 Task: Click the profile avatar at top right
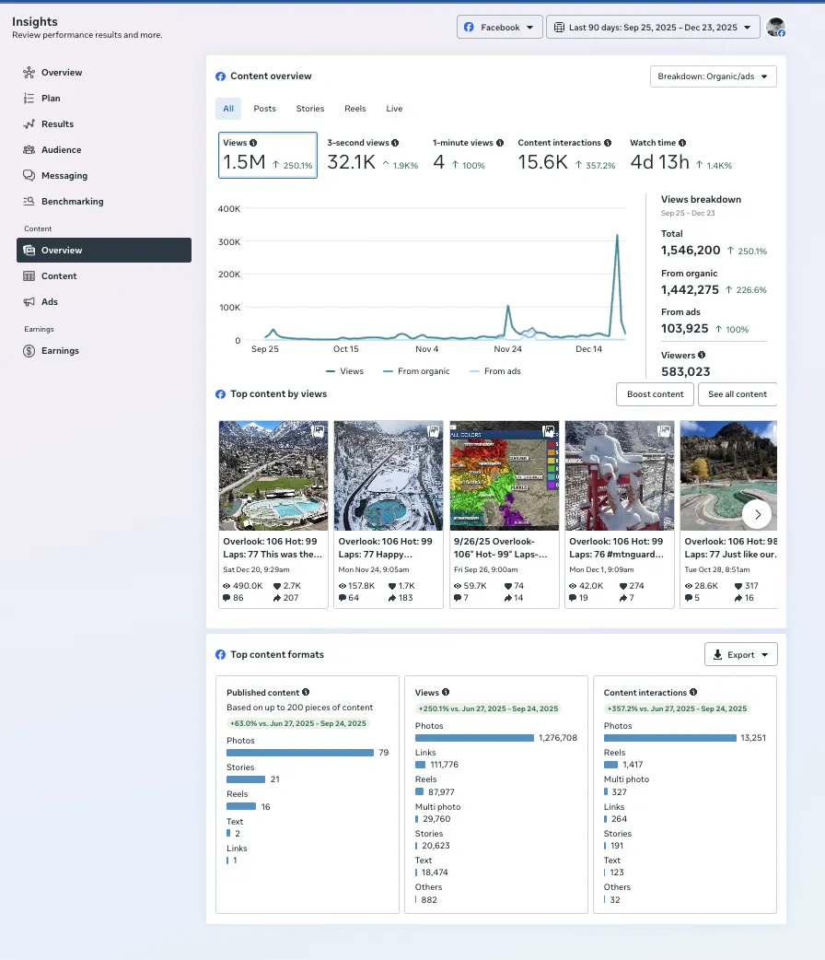[775, 28]
